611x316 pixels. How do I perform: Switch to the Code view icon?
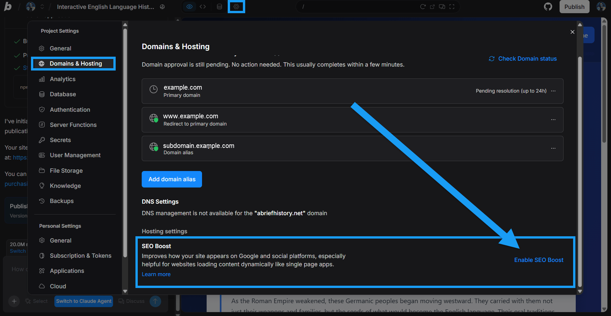coord(203,6)
